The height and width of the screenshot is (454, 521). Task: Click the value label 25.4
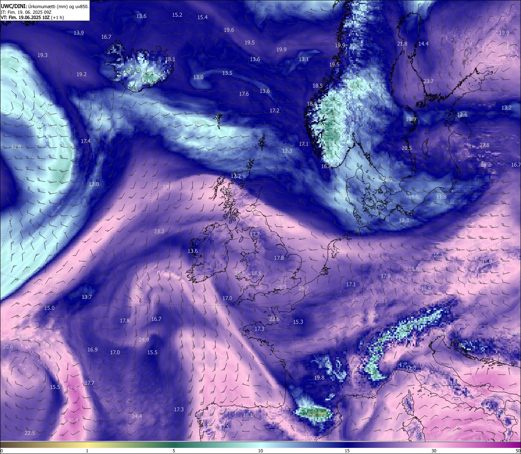[338, 417]
